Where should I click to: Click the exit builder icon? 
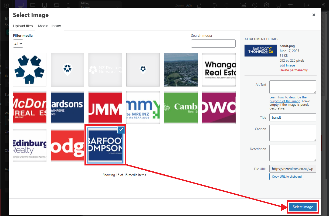307,5
